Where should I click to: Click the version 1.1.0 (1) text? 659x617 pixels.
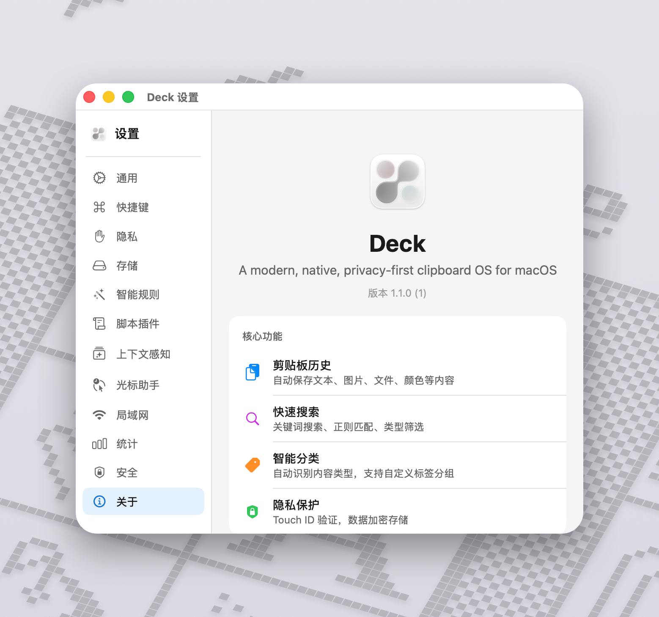pyautogui.click(x=397, y=293)
